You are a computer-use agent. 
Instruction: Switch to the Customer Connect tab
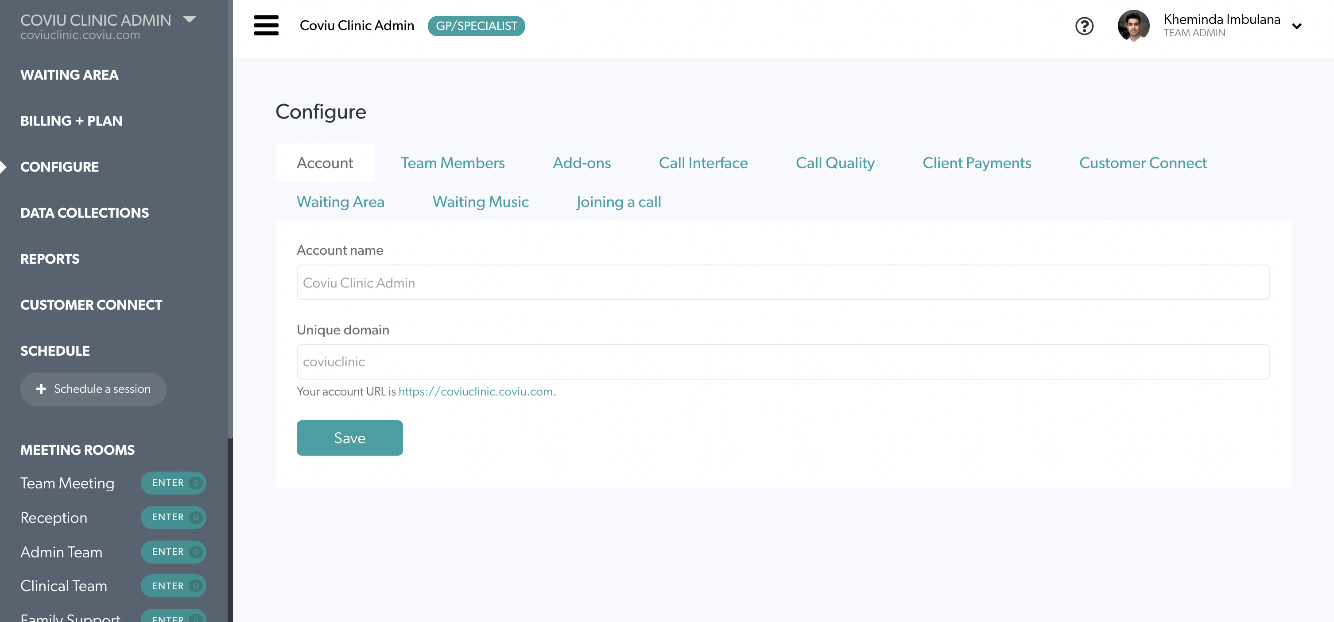(1143, 163)
